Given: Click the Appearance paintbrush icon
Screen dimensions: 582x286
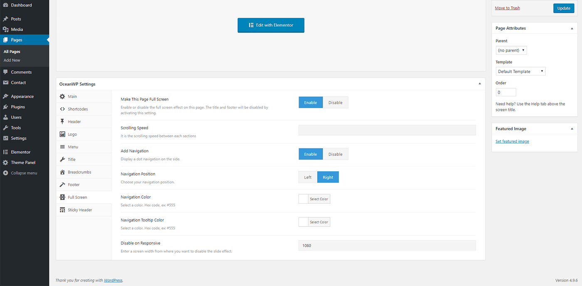Looking at the screenshot, I should coord(5,96).
